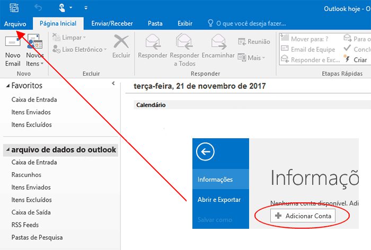
Task: Open the Enviar/Receber tab
Action: (112, 23)
